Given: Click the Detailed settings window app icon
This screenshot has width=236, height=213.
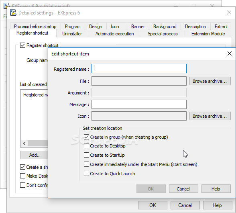Looking at the screenshot, I should pos(13,13).
